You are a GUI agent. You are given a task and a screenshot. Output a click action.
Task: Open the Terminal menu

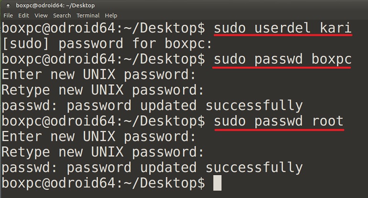coord(88,15)
